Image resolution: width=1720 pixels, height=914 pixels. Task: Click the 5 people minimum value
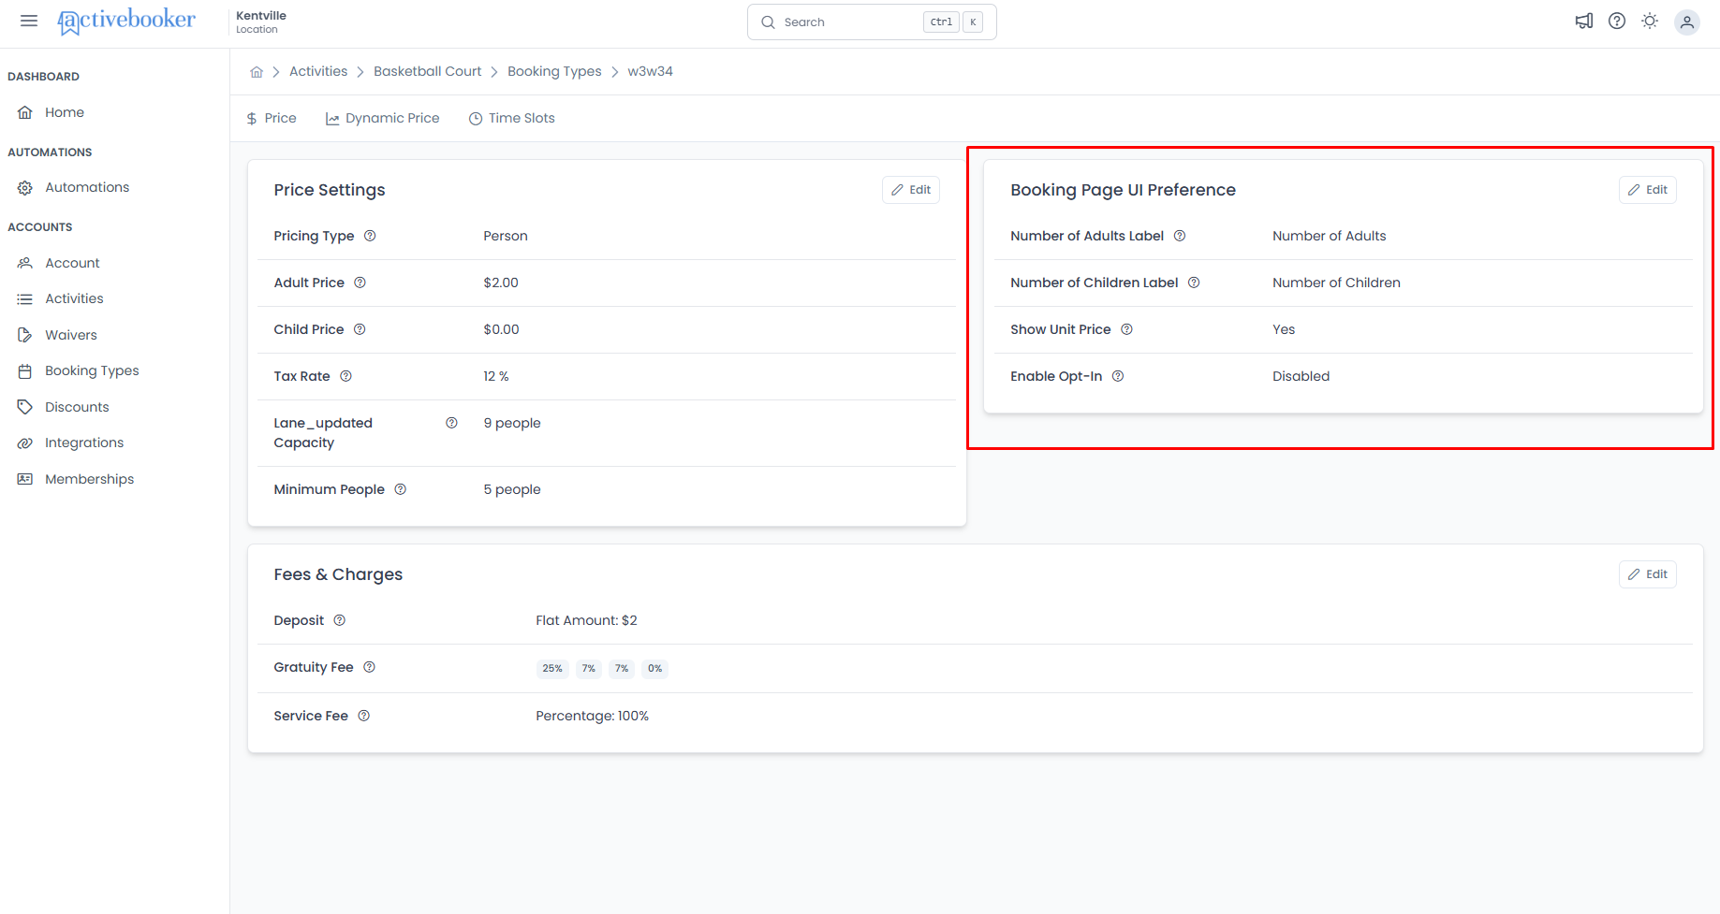coord(512,489)
